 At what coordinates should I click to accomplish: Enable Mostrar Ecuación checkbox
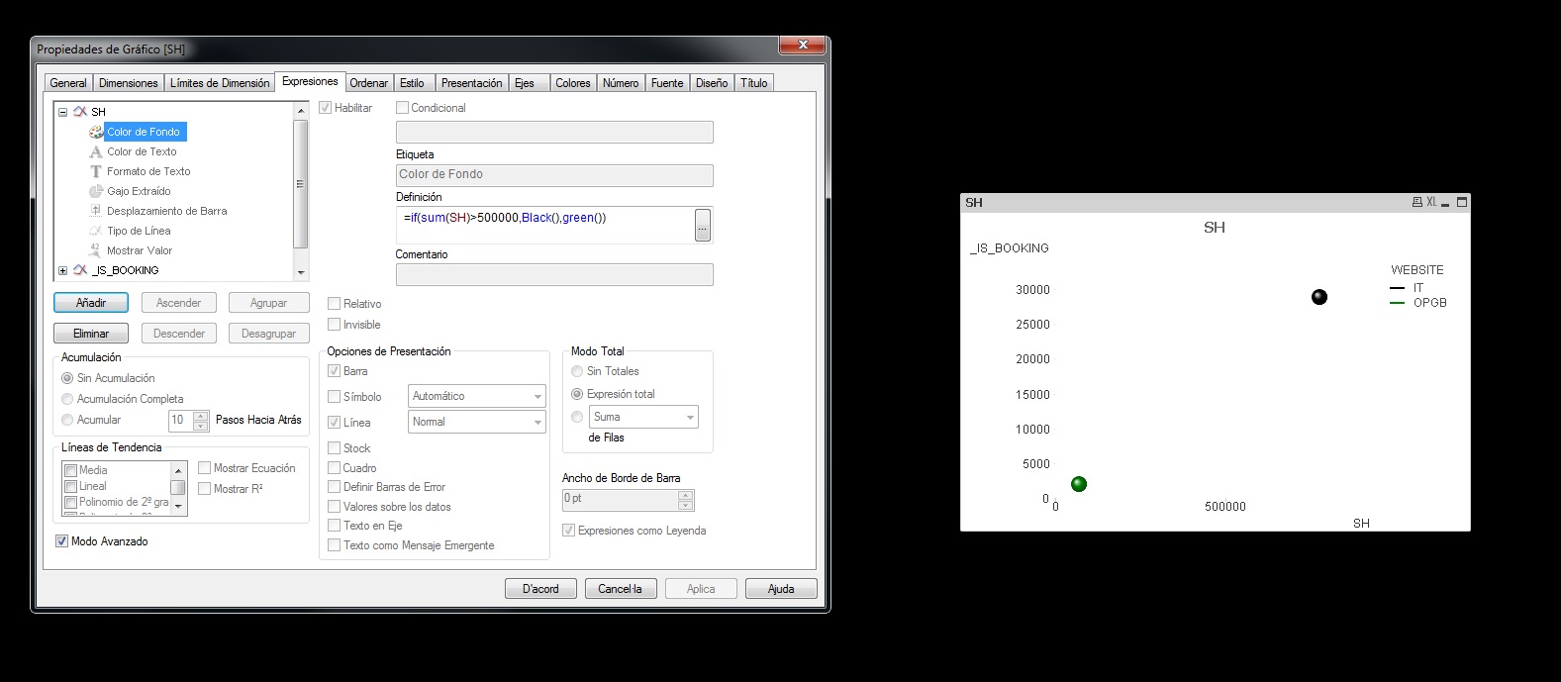tap(204, 468)
